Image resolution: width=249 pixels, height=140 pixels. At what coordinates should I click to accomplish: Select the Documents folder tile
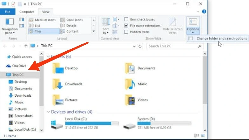[x=140, y=68]
